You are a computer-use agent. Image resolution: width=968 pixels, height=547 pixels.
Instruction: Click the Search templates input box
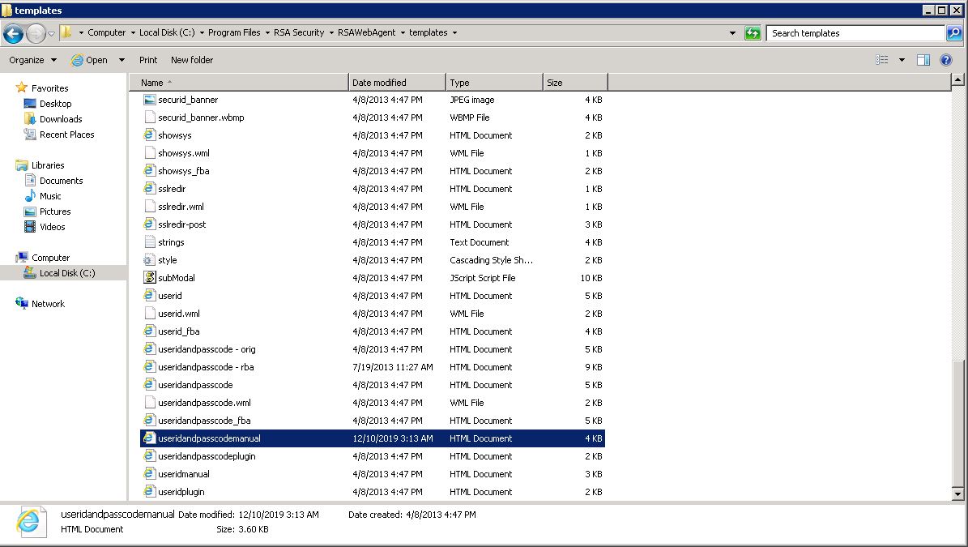point(855,33)
